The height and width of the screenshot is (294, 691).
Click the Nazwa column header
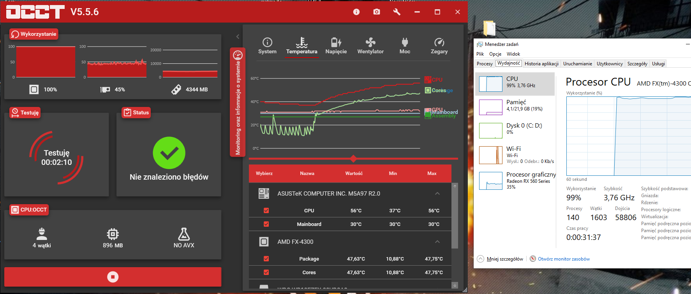[307, 173]
